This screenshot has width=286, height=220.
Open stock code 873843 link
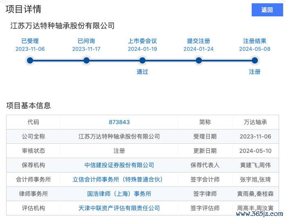119,122
